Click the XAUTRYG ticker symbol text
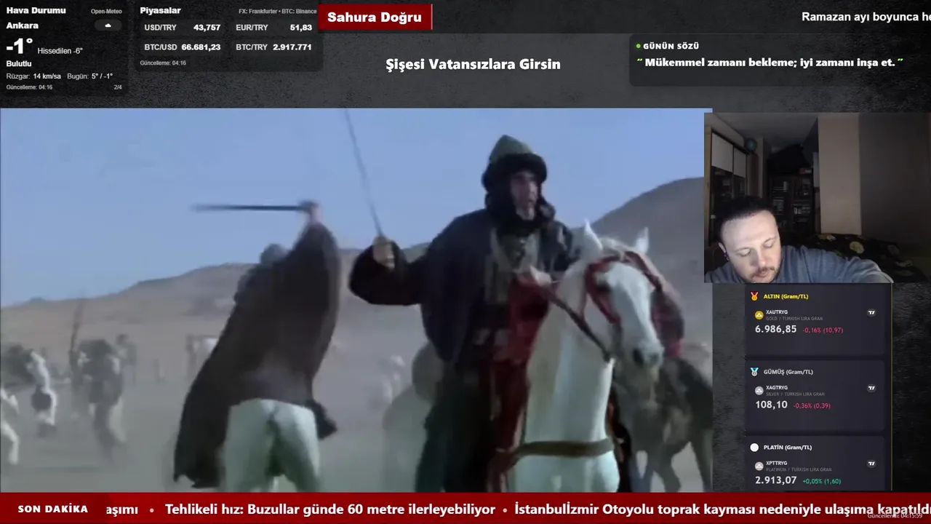The width and height of the screenshot is (931, 524). click(777, 312)
